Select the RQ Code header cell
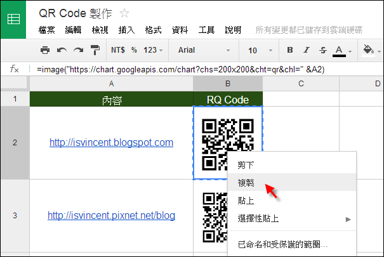 (x=228, y=99)
